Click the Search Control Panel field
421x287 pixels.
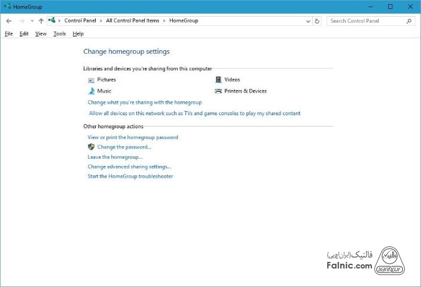(366, 21)
